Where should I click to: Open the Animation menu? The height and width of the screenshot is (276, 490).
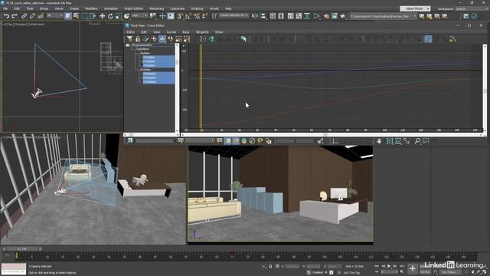[x=111, y=8]
